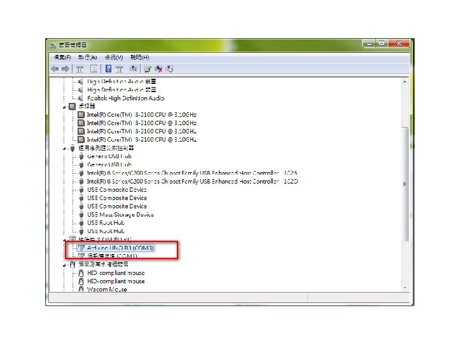This screenshot has width=458, height=343.
Task: Select Realtek High Definition Audio
Action: pyautogui.click(x=126, y=98)
